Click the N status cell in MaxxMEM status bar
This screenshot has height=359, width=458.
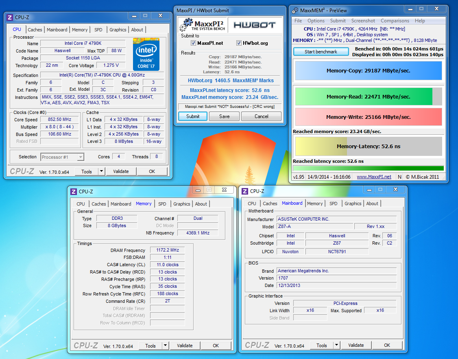pos(399,177)
